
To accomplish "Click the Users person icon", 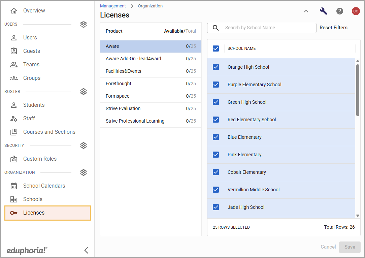I will (14, 37).
